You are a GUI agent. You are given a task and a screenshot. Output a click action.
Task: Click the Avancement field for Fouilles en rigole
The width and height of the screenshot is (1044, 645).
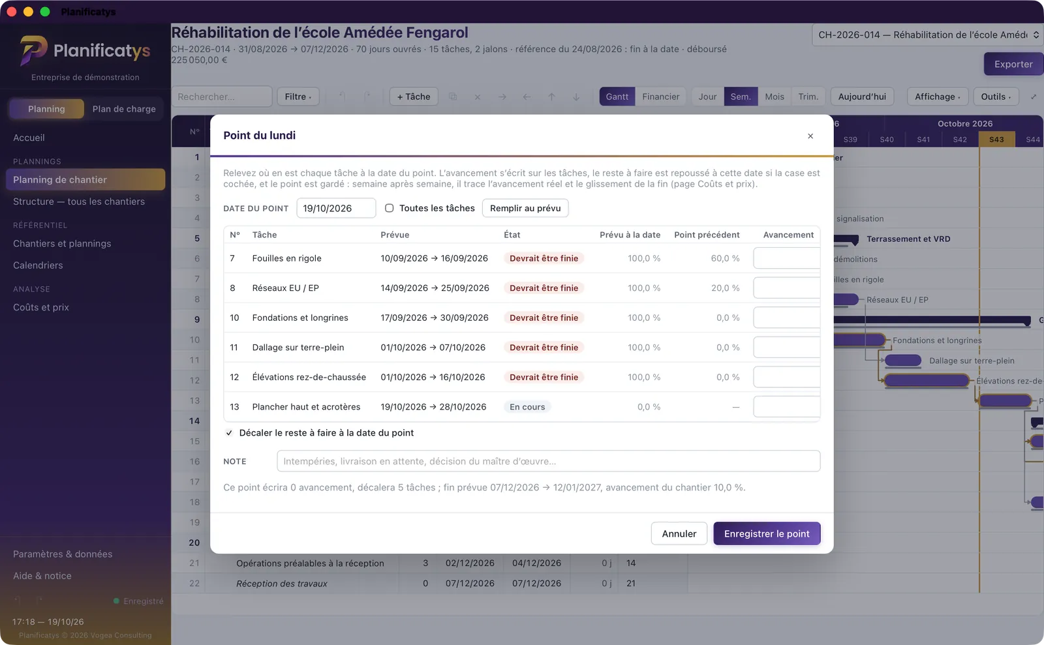point(787,258)
